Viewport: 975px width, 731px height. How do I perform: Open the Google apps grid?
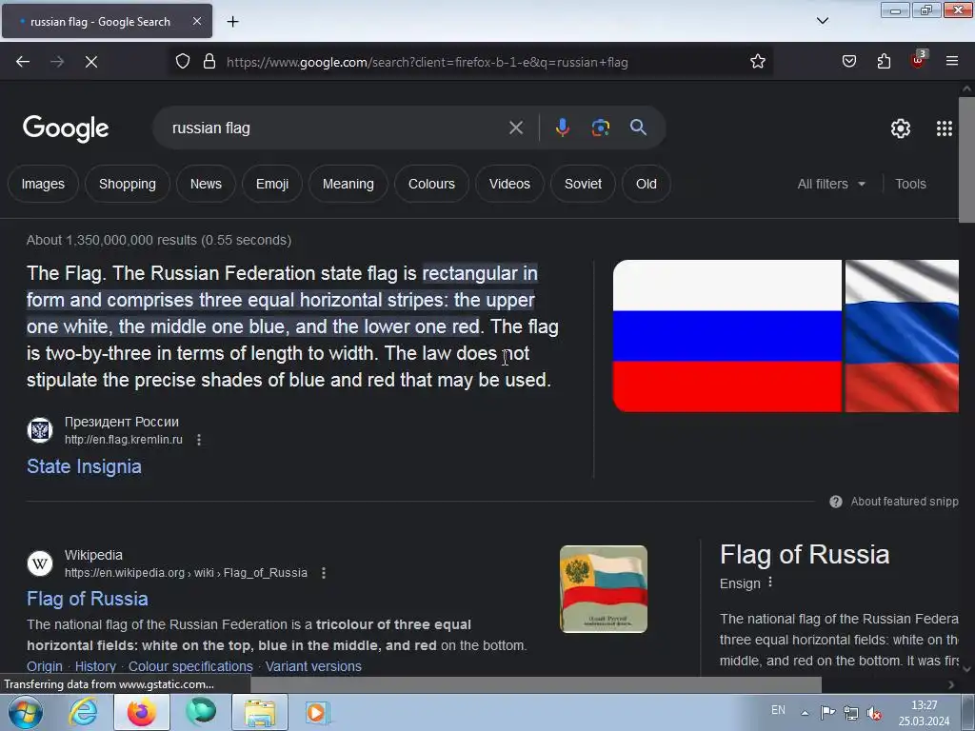click(944, 128)
